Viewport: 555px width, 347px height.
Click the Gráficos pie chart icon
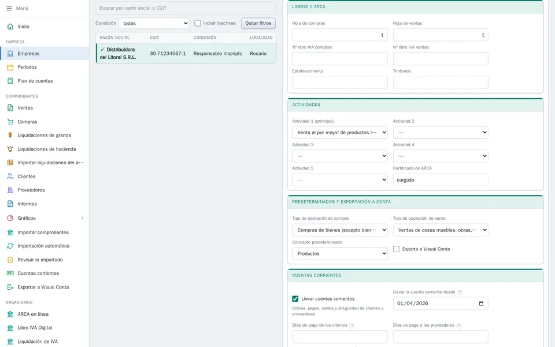pyautogui.click(x=10, y=218)
